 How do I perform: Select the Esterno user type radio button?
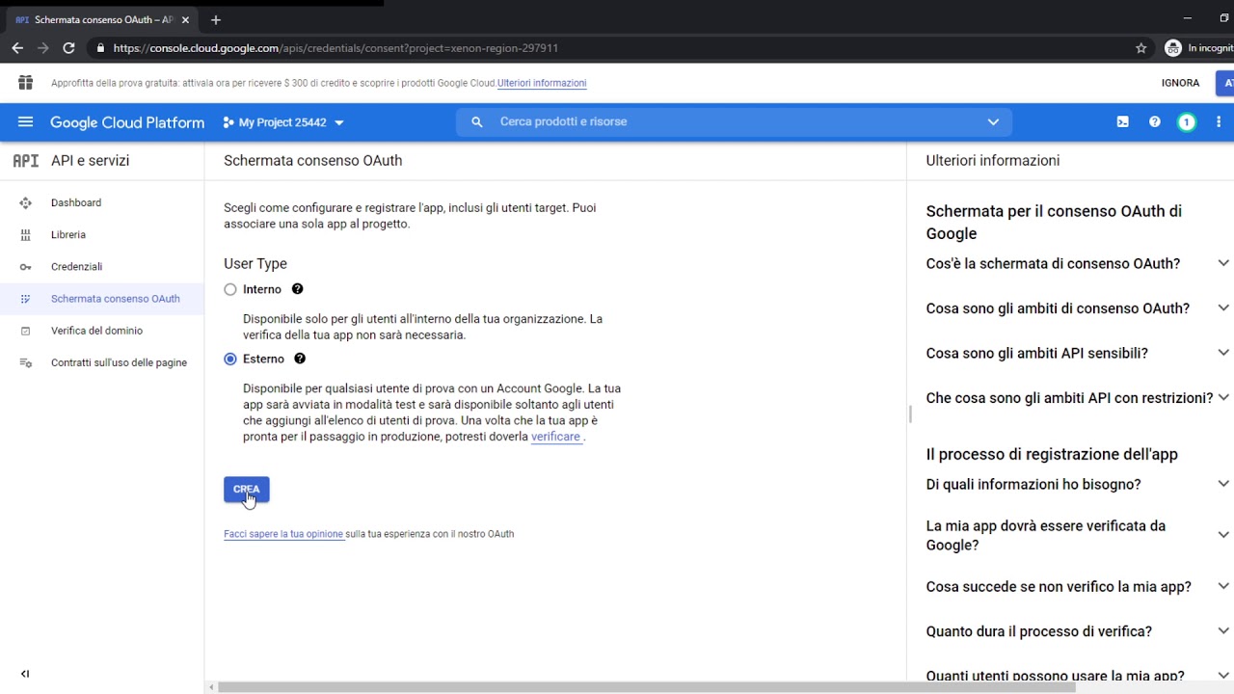[x=230, y=359]
